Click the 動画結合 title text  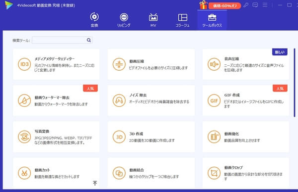[137, 170]
